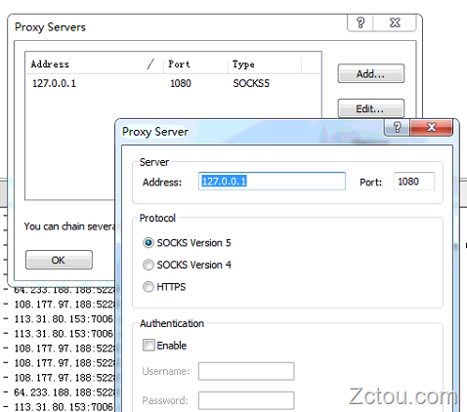Image resolution: width=467 pixels, height=412 pixels.
Task: Sort list by Address column header
Action: click(x=95, y=64)
